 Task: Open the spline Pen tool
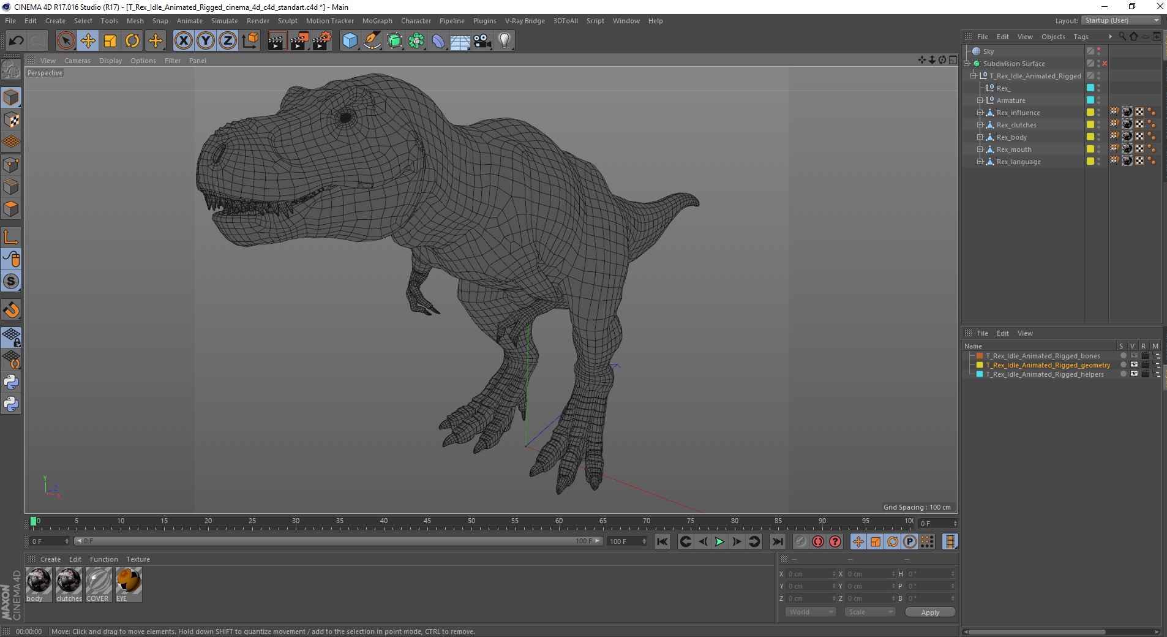click(x=372, y=41)
